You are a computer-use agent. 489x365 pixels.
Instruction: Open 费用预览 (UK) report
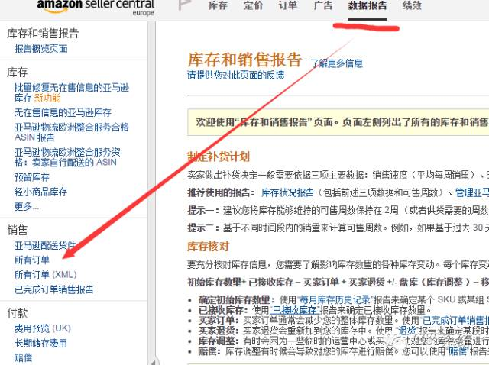coord(43,328)
